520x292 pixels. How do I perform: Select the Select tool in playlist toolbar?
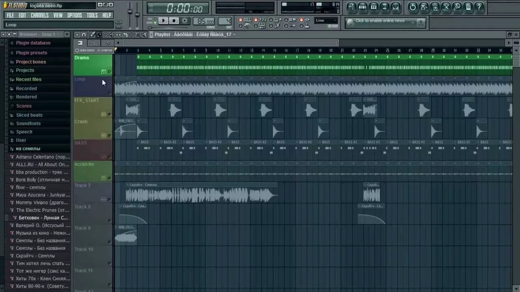coord(131,34)
